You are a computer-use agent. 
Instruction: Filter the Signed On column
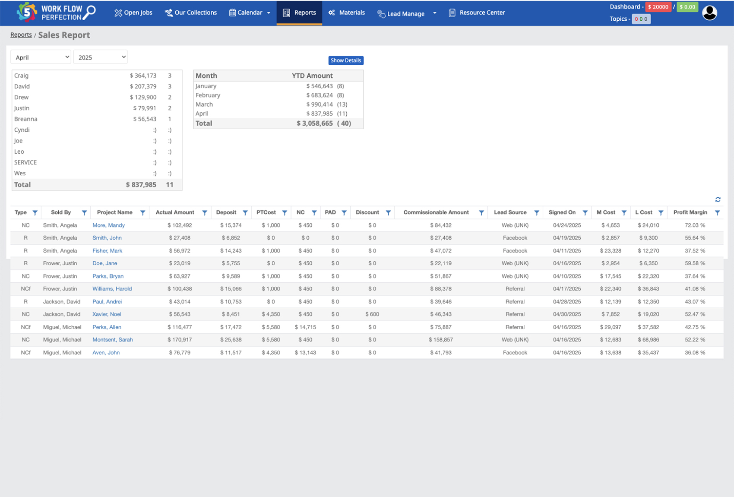click(585, 212)
